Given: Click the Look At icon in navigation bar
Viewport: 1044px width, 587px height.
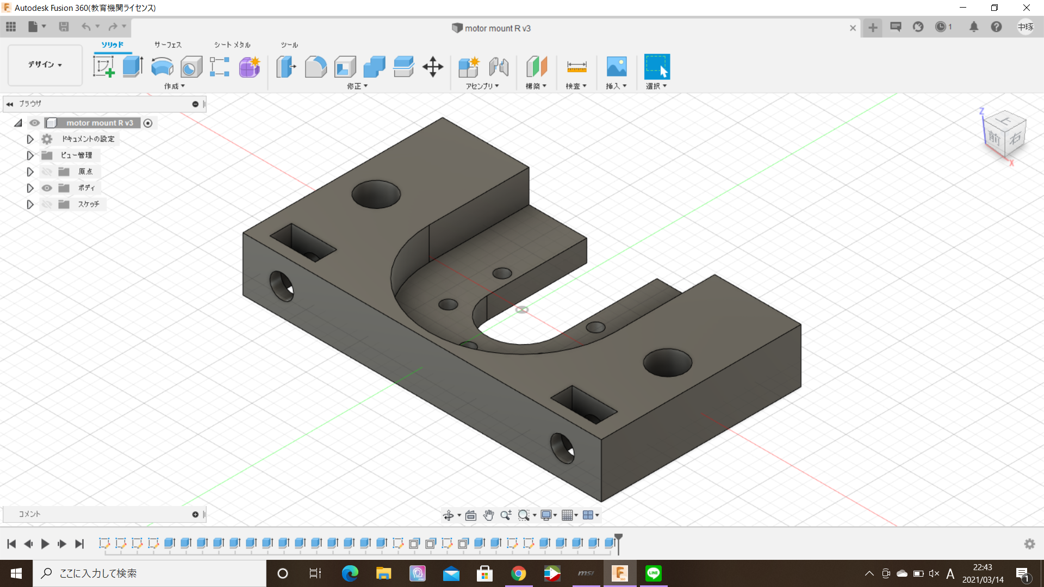Looking at the screenshot, I should [471, 515].
